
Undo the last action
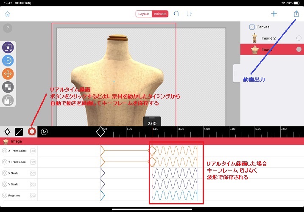pyautogui.click(x=176, y=14)
